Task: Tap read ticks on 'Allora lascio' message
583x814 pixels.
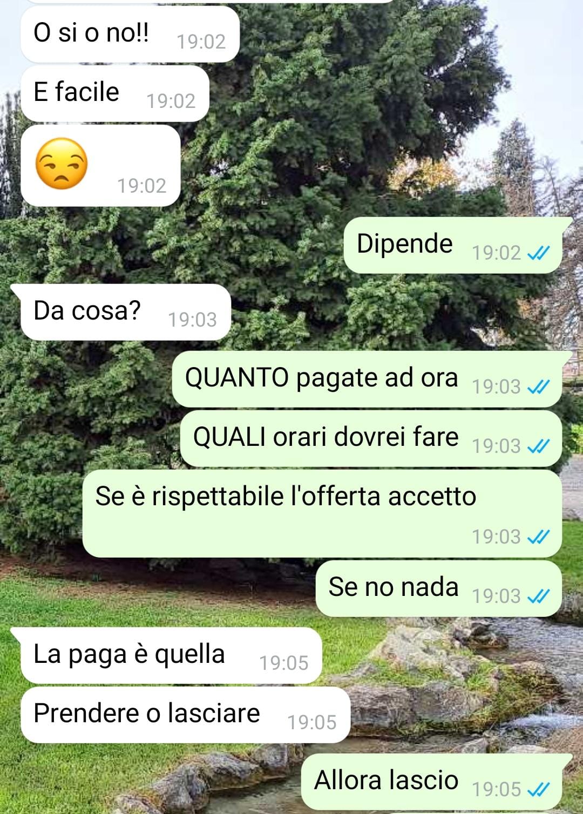Action: point(538,789)
